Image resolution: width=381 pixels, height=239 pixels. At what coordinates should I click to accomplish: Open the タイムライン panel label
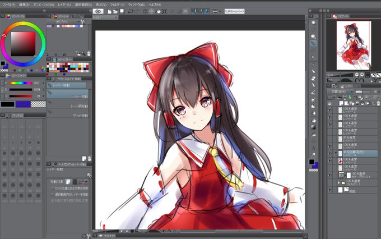[x=109, y=236]
